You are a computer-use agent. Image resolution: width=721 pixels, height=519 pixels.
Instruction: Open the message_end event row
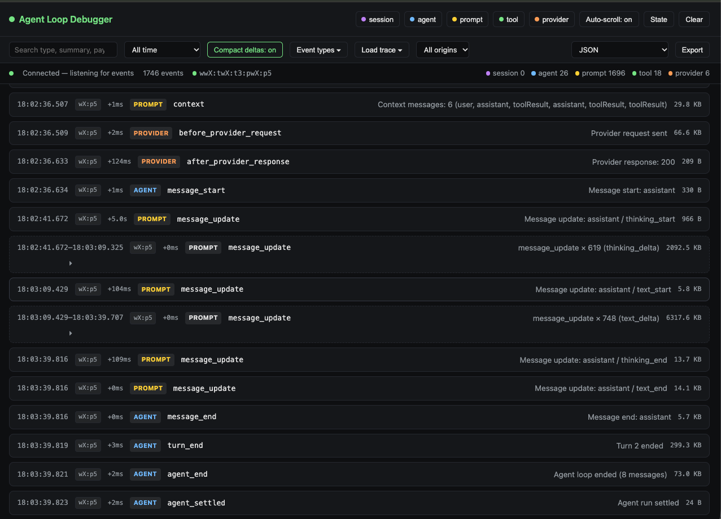point(359,417)
